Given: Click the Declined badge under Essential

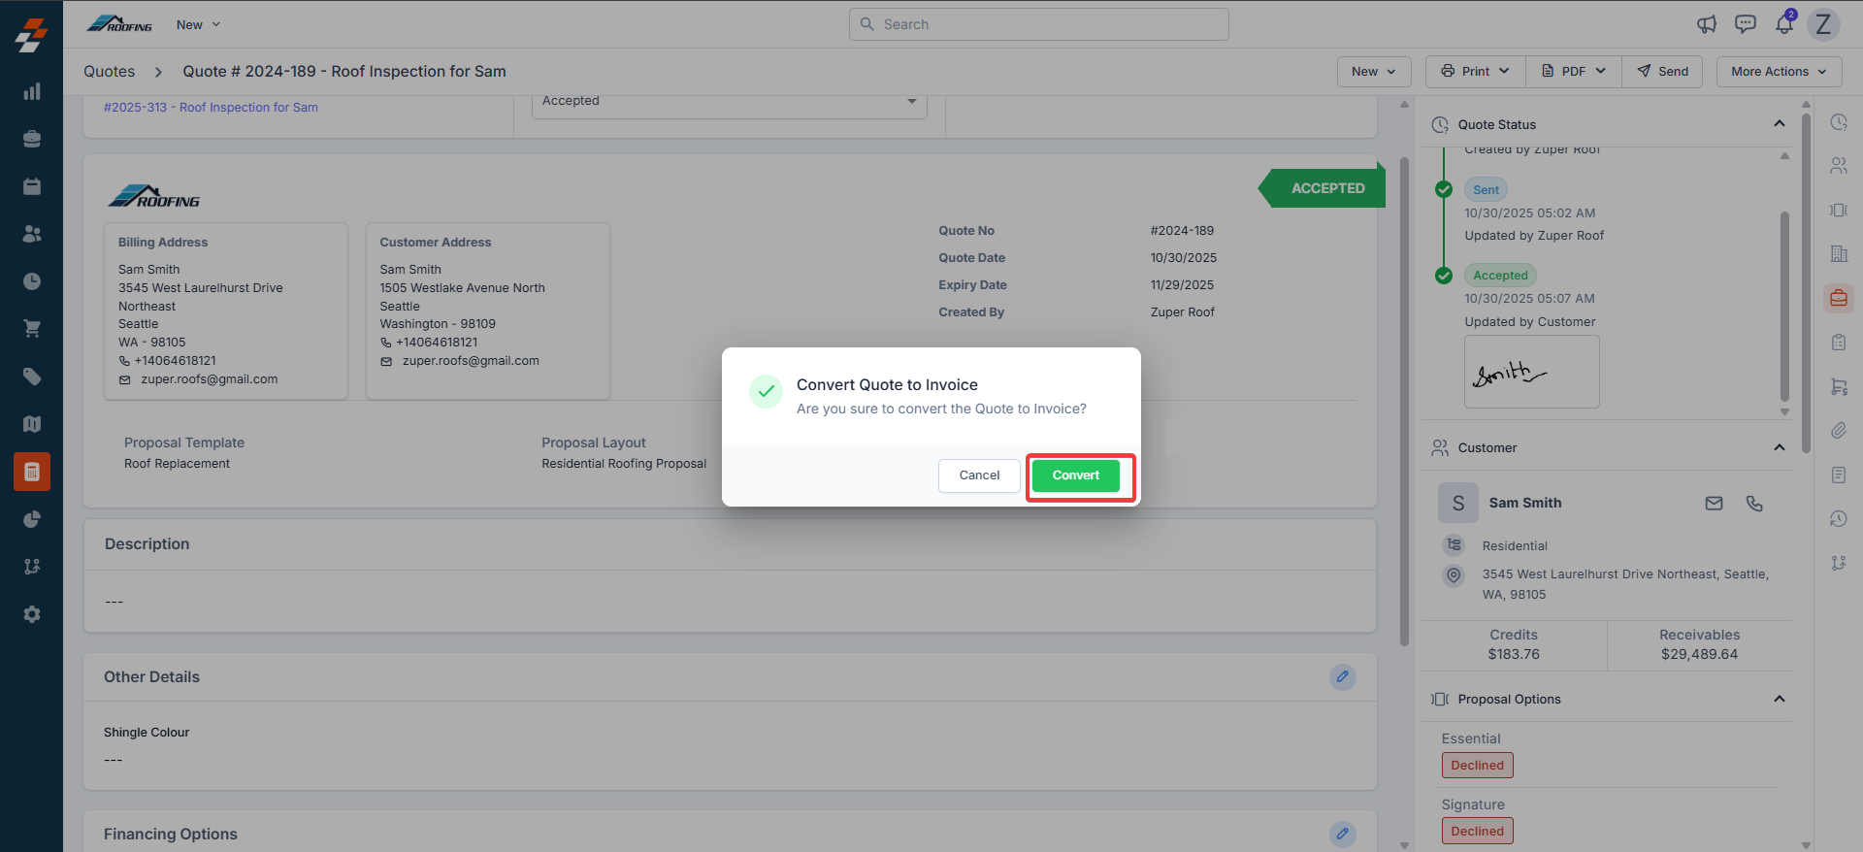Looking at the screenshot, I should coord(1477,766).
